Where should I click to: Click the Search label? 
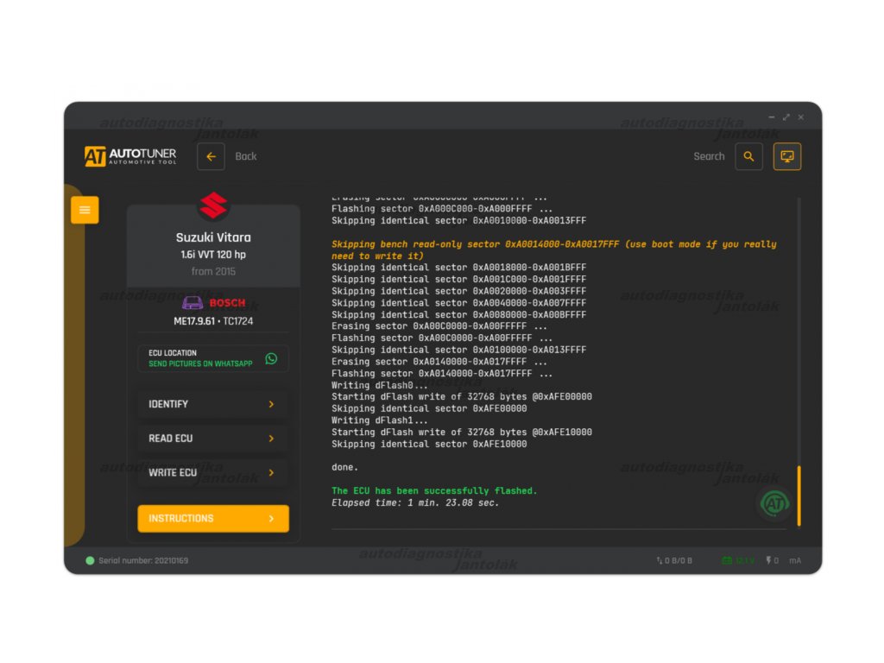tap(709, 157)
